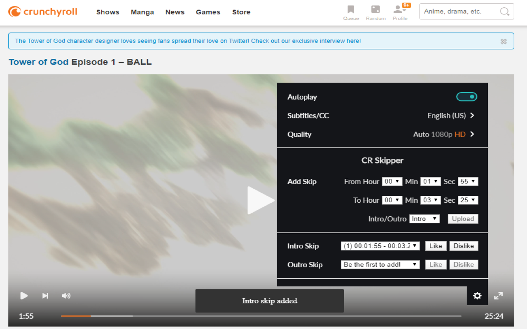Click the Tower of God series link
Viewport: 527px width, 329px height.
pyautogui.click(x=38, y=62)
